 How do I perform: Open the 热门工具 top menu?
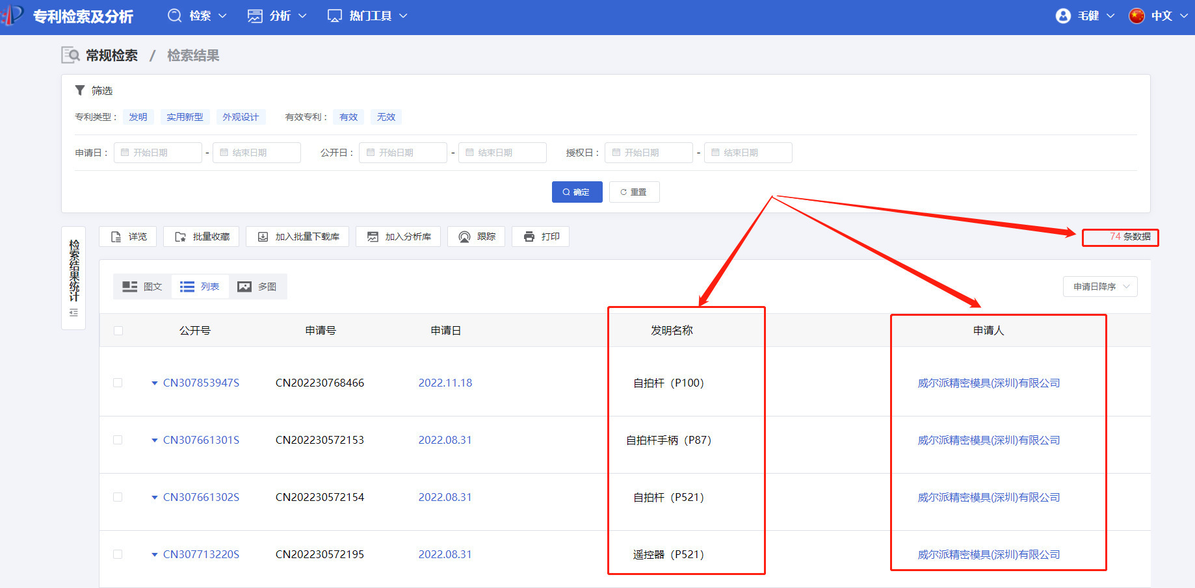pos(367,16)
